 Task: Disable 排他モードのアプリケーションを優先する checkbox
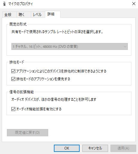pos(13,79)
